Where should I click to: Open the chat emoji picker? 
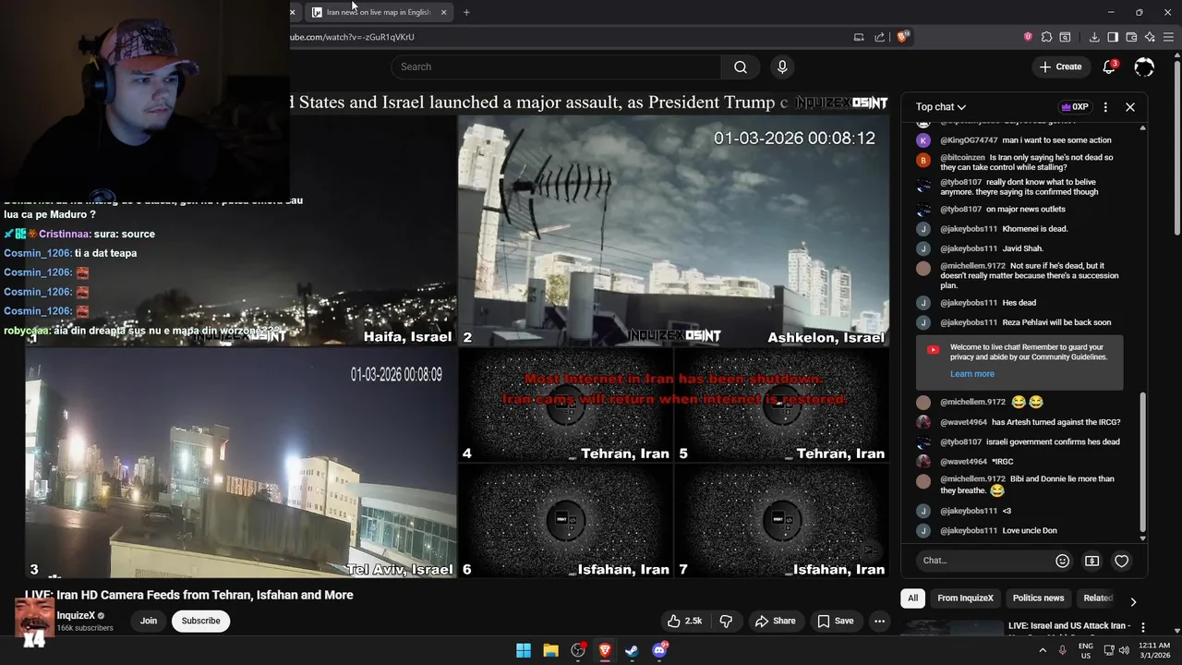1062,561
